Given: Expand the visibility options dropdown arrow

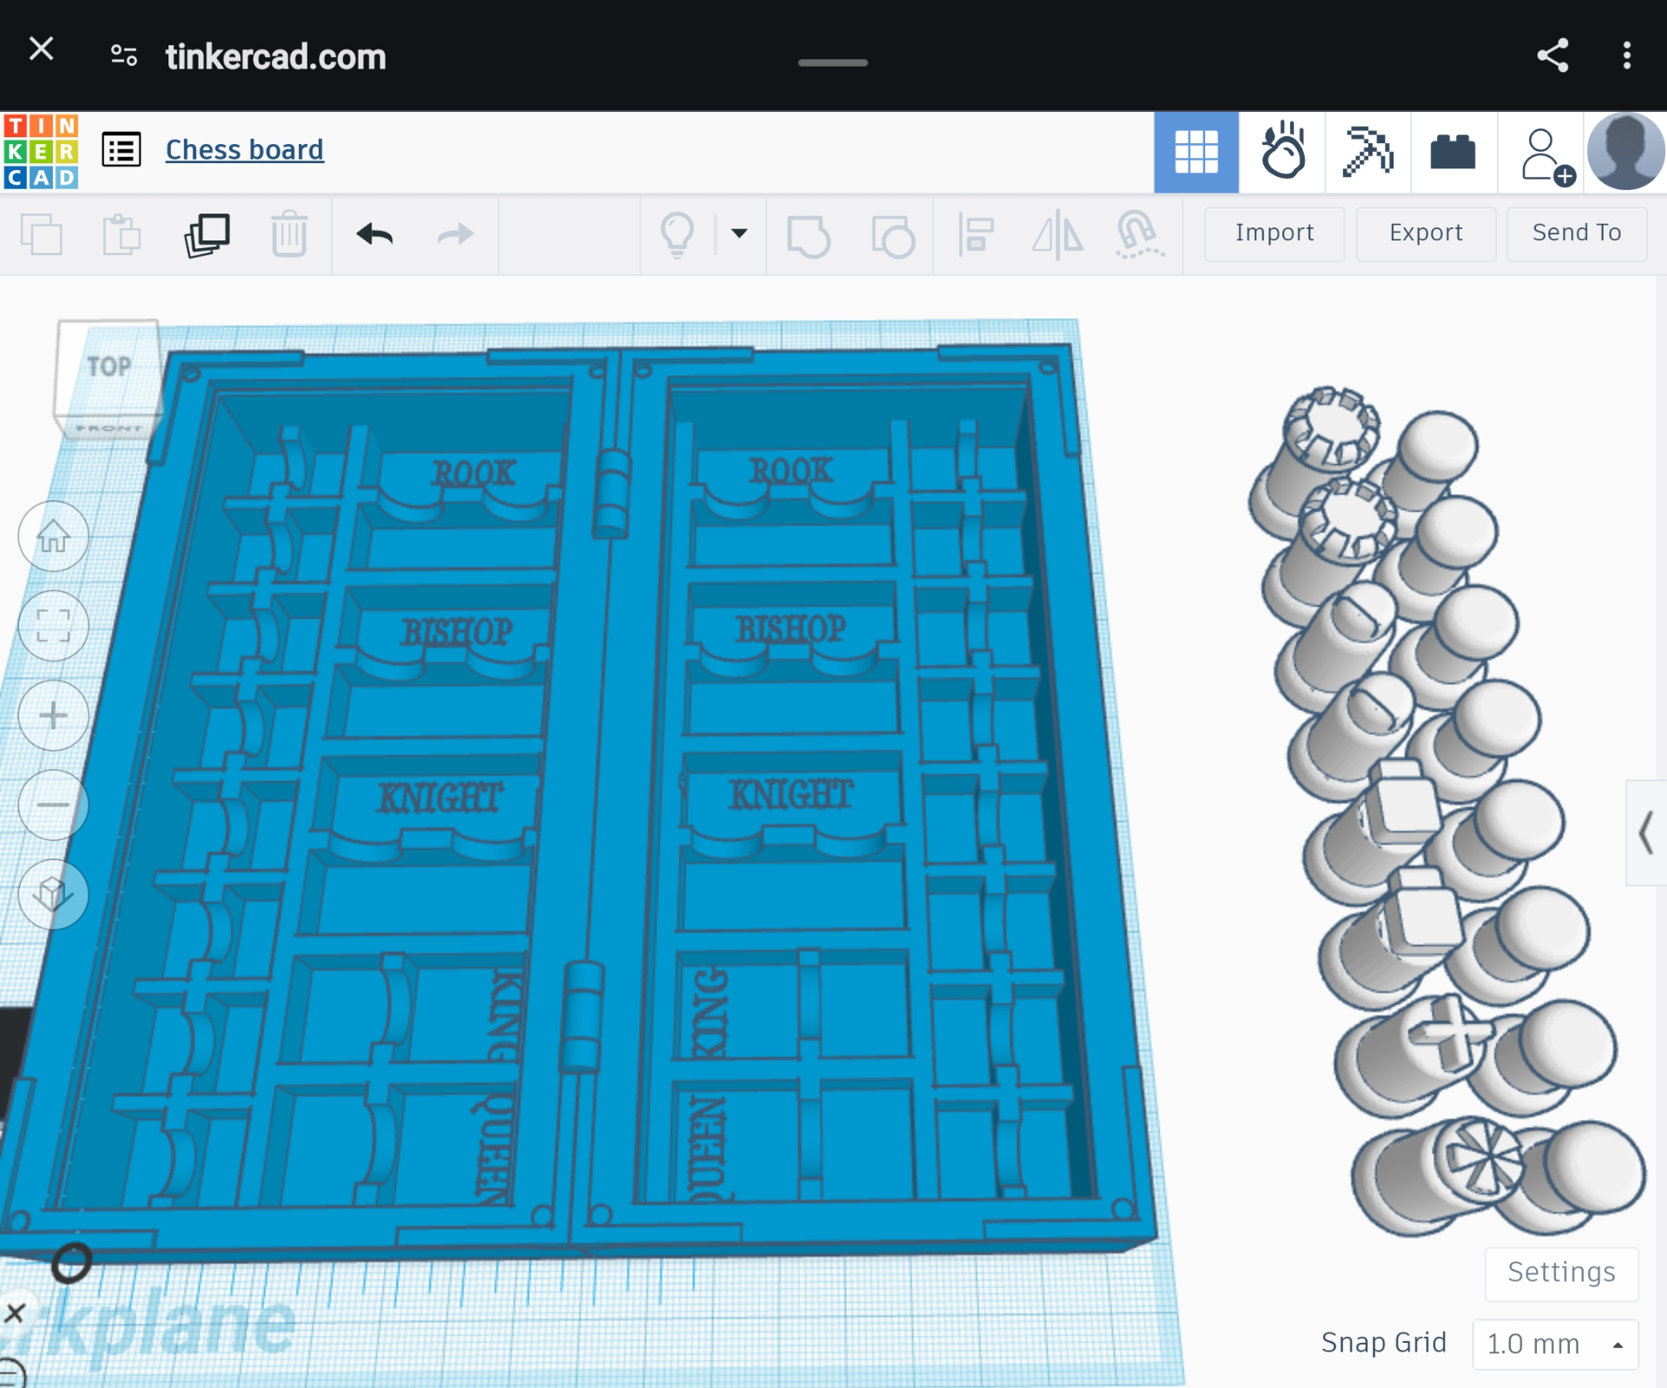Looking at the screenshot, I should [x=739, y=233].
